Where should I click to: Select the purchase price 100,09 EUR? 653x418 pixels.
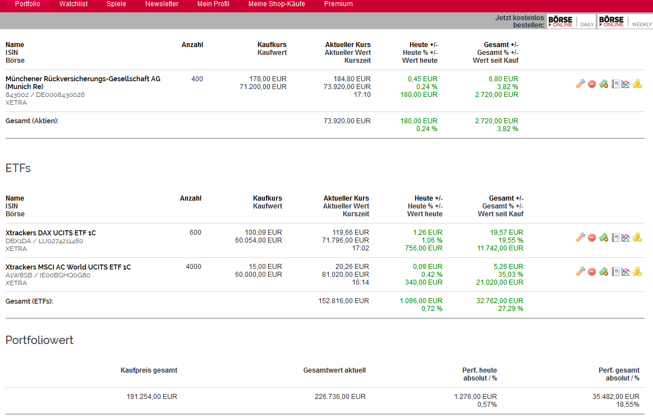[263, 233]
